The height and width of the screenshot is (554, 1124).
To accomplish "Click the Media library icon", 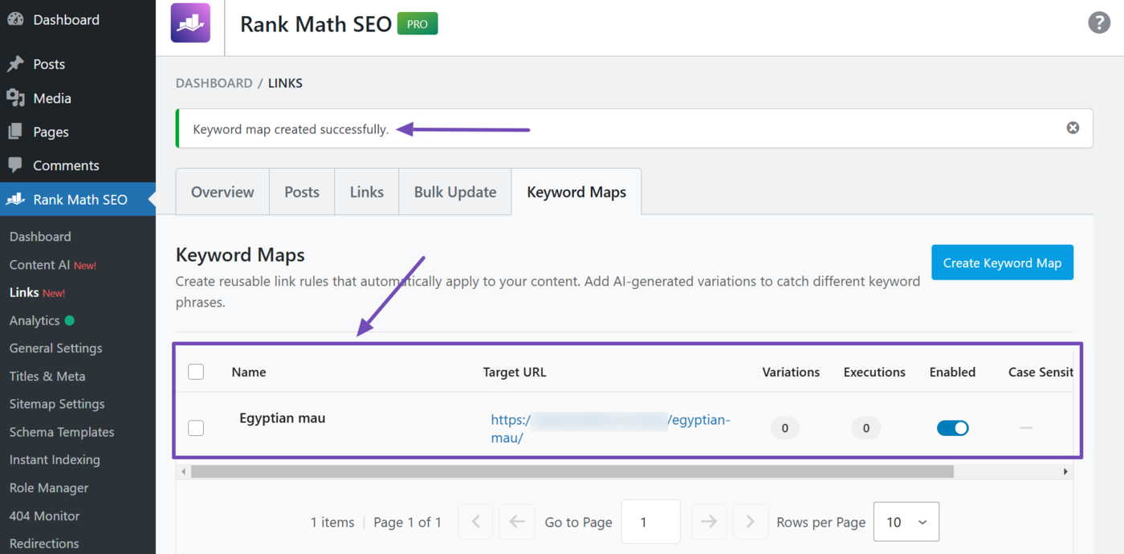I will tap(16, 97).
